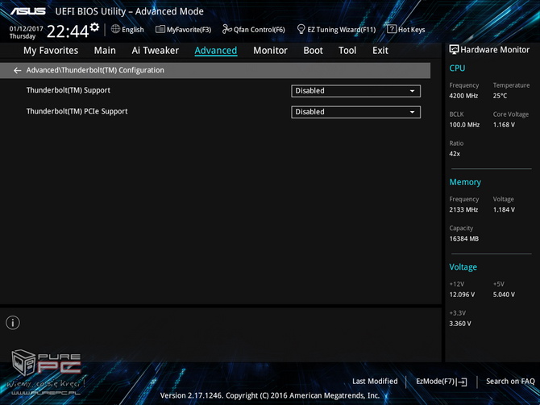Open Qfan Control(F6) fan icon
Screen dimensions: 540x405
[x=227, y=29]
